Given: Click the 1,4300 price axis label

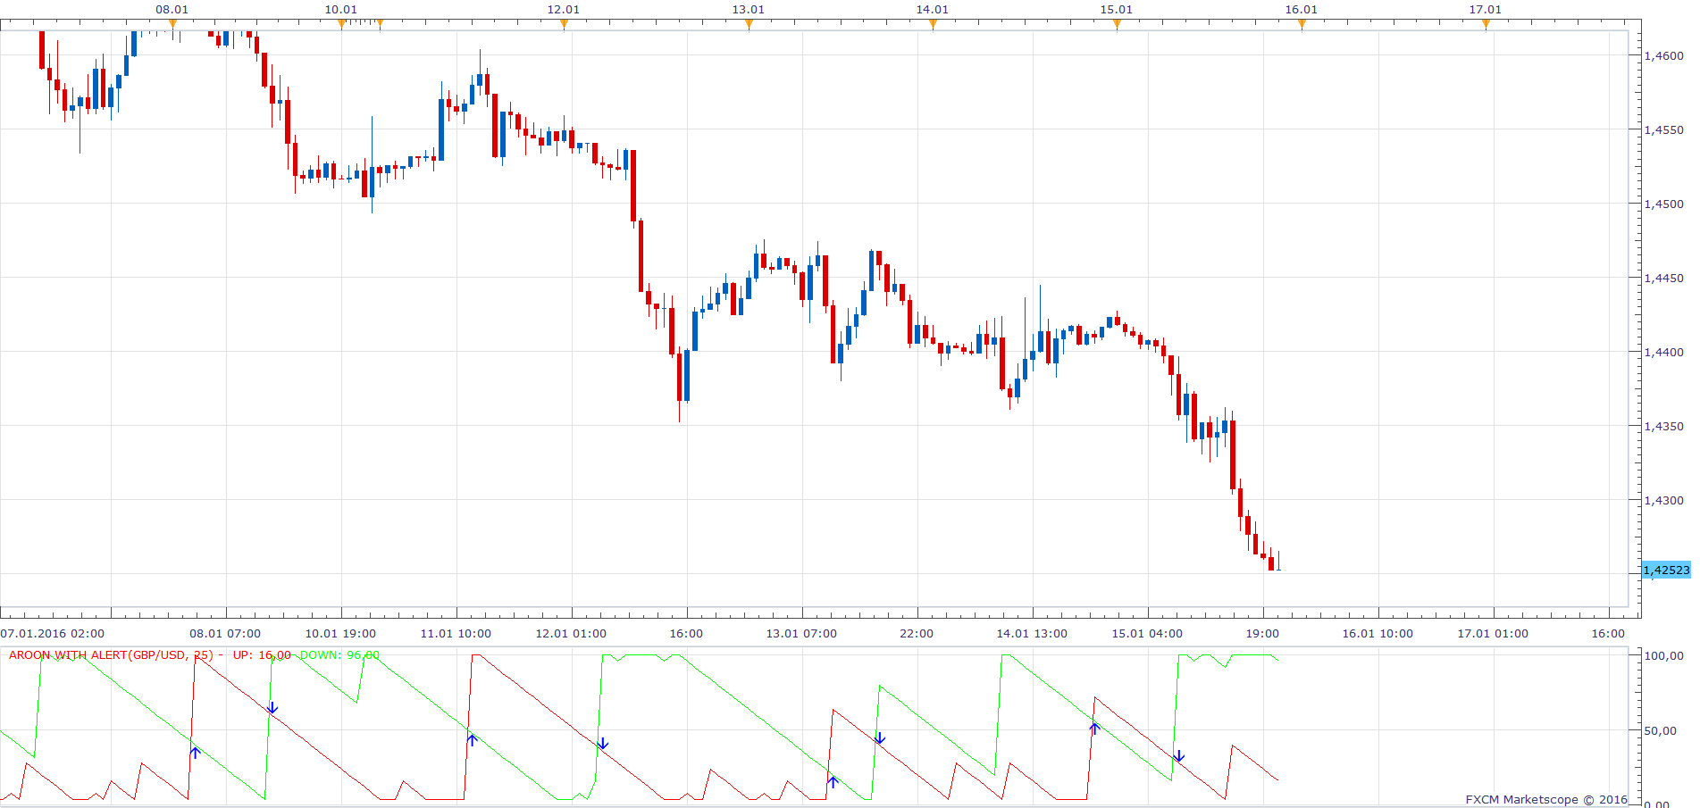Looking at the screenshot, I should pyautogui.click(x=1663, y=500).
